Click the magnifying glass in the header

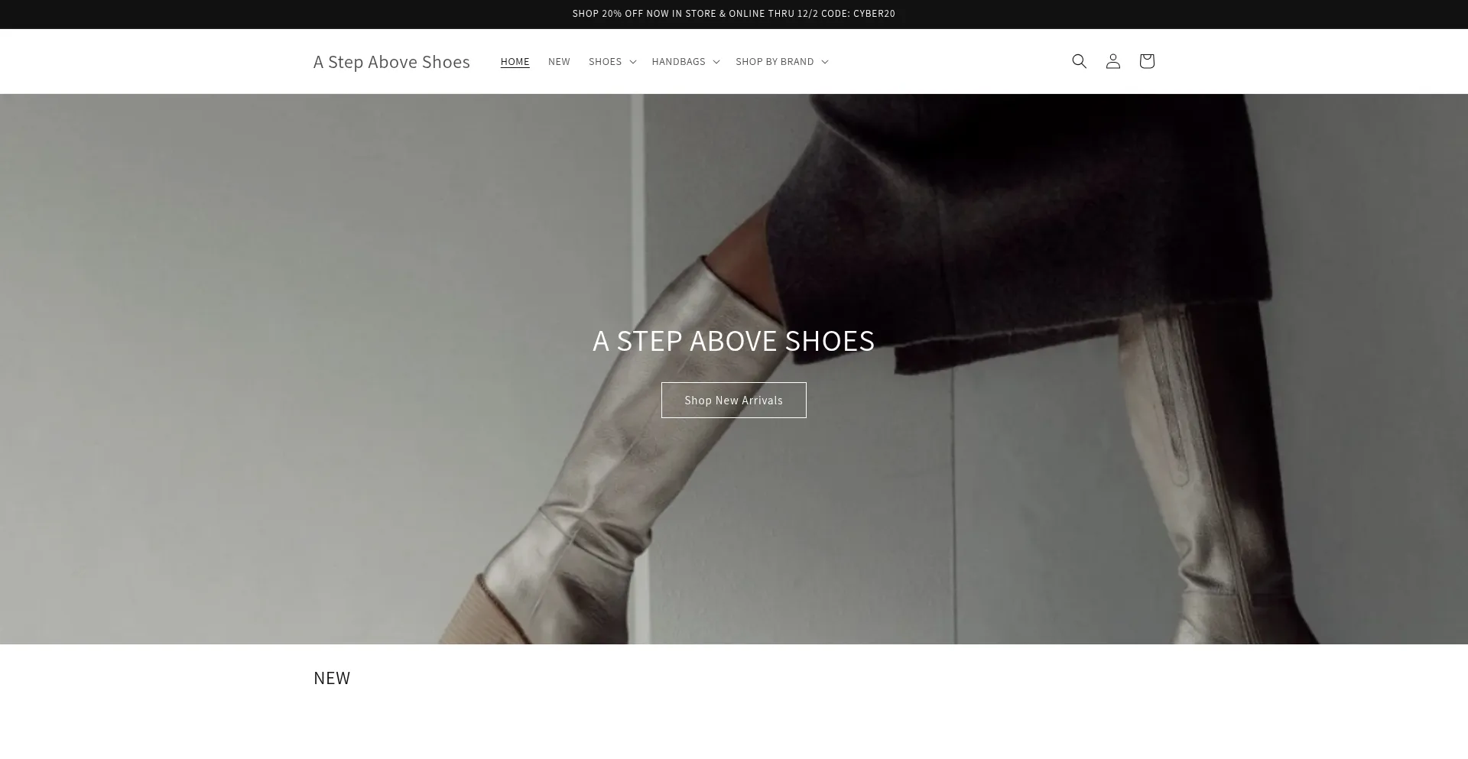click(1079, 61)
